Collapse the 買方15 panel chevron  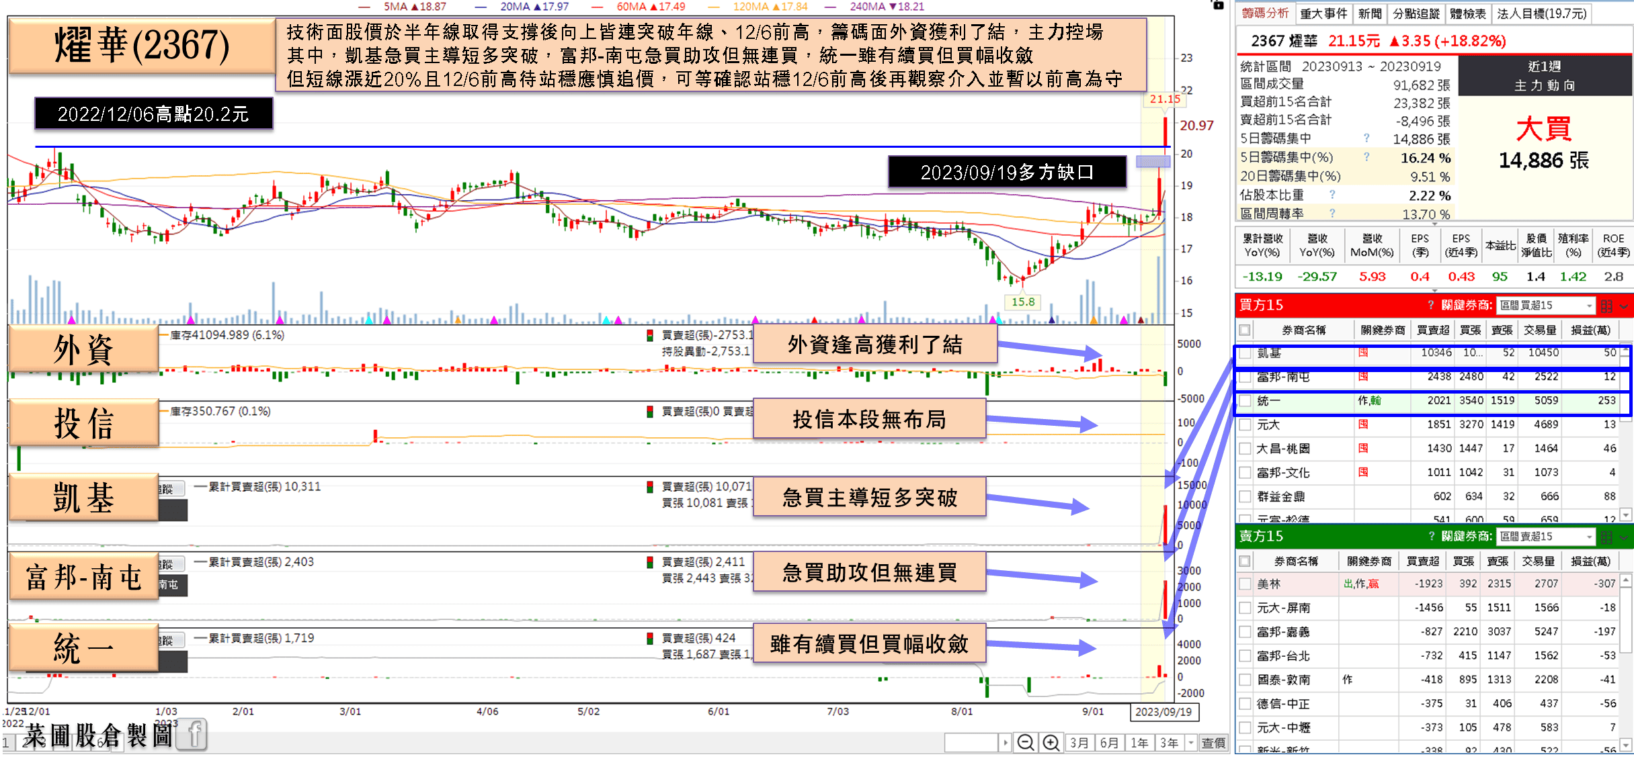pos(1624,306)
